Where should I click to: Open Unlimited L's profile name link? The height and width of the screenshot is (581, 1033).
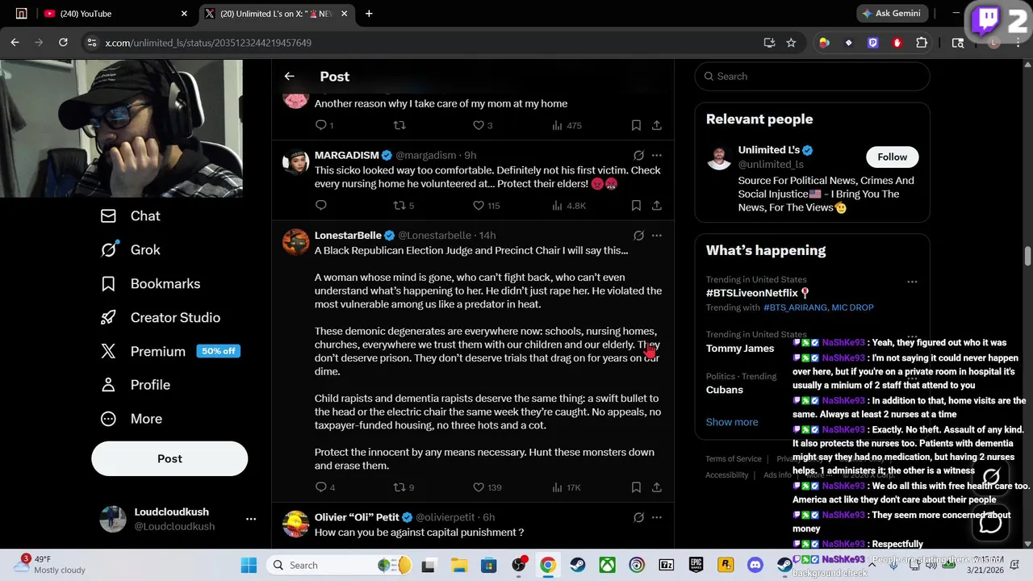[768, 149]
